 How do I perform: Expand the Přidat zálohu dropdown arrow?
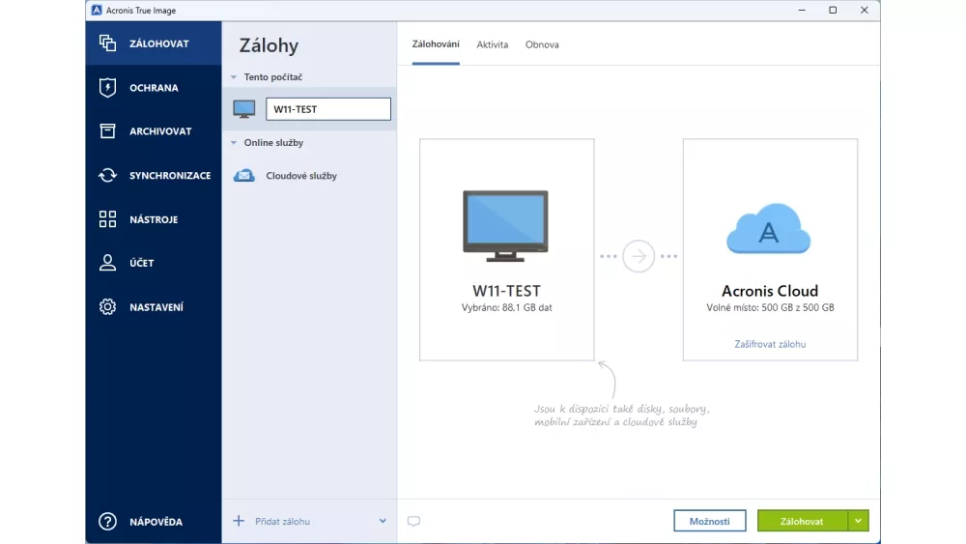pyautogui.click(x=383, y=522)
